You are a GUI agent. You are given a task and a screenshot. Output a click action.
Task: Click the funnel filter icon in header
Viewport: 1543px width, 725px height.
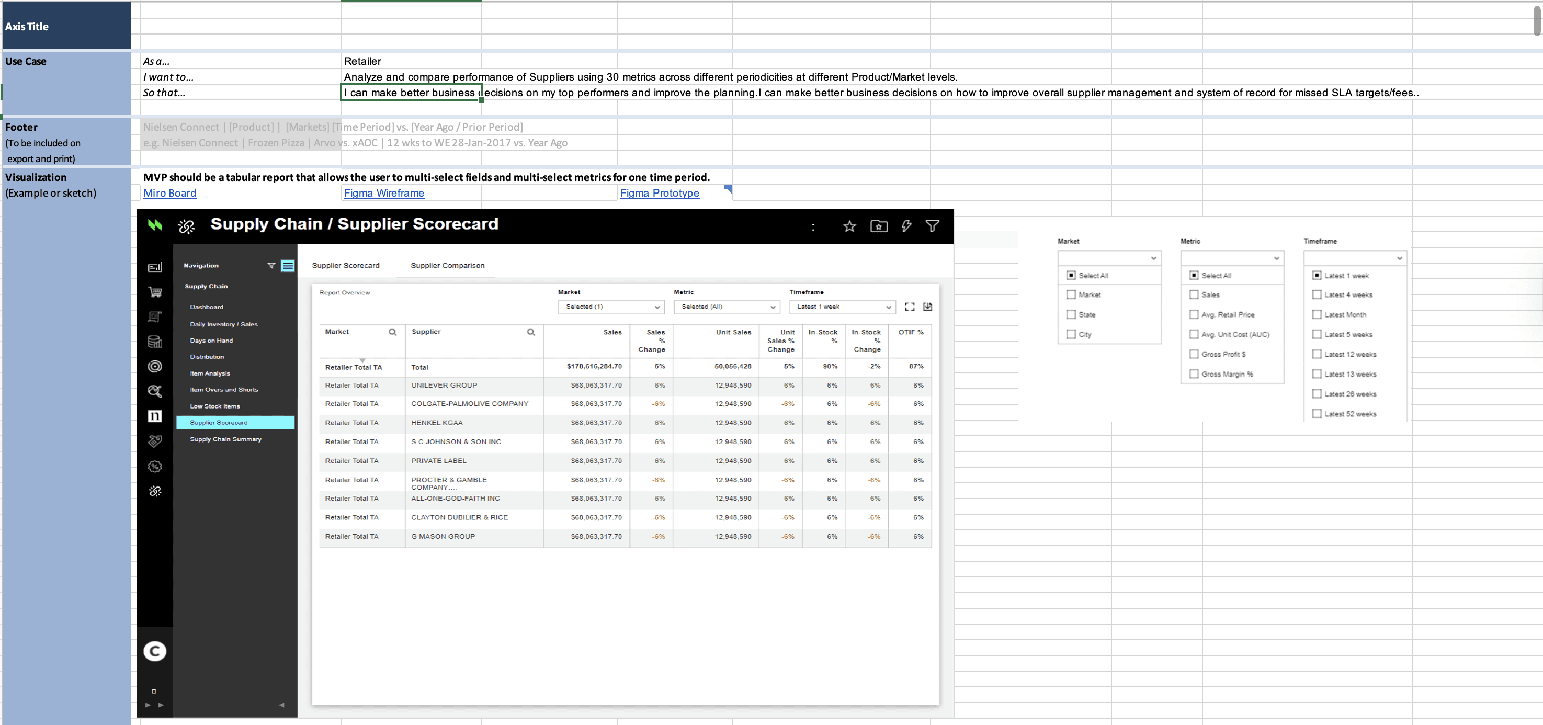click(x=932, y=226)
